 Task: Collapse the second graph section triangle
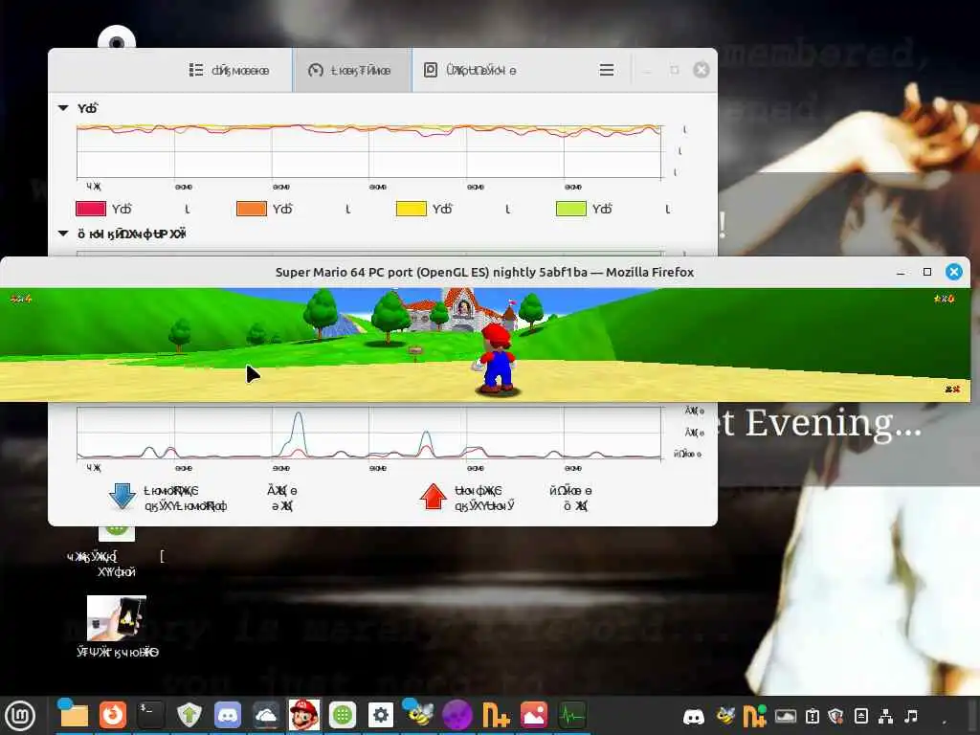coord(63,234)
